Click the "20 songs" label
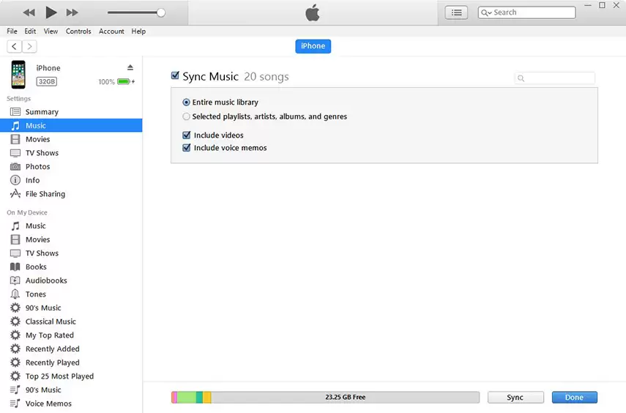Screen dimensions: 626x413 tap(267, 76)
